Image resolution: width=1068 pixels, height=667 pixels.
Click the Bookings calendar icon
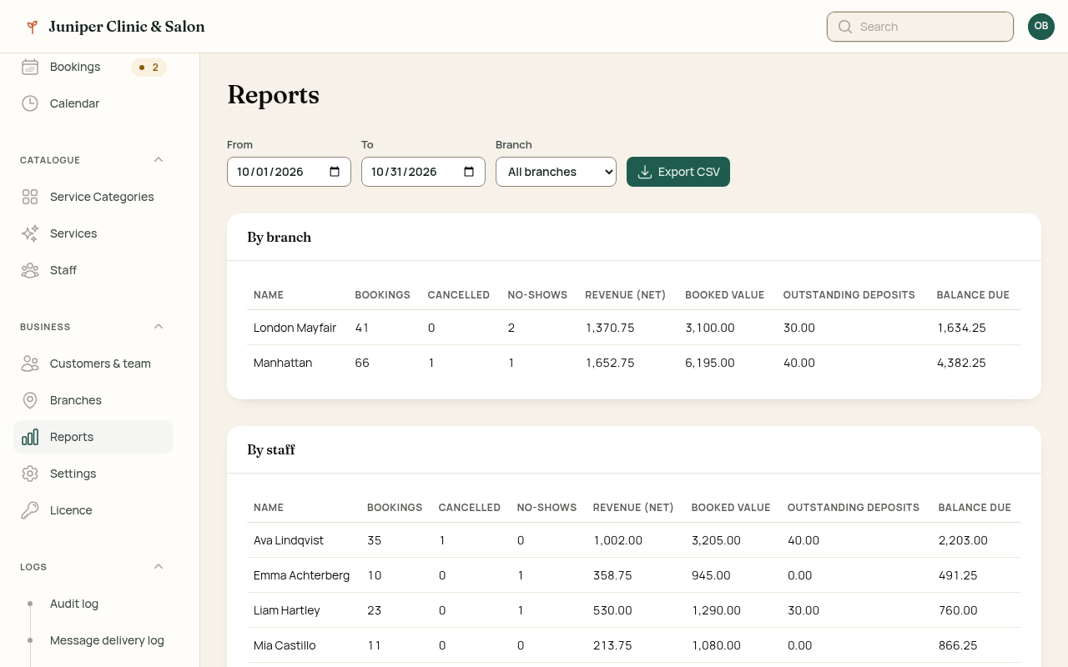(30, 67)
